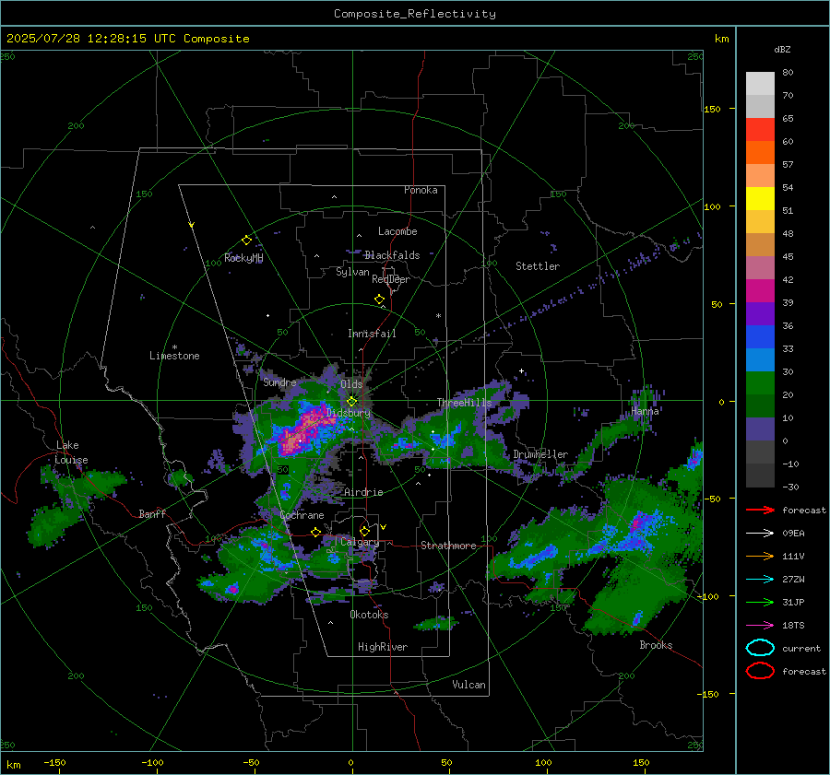Screen dimensions: 830x775
Task: Click the RockyMH label
Action: coord(243,258)
